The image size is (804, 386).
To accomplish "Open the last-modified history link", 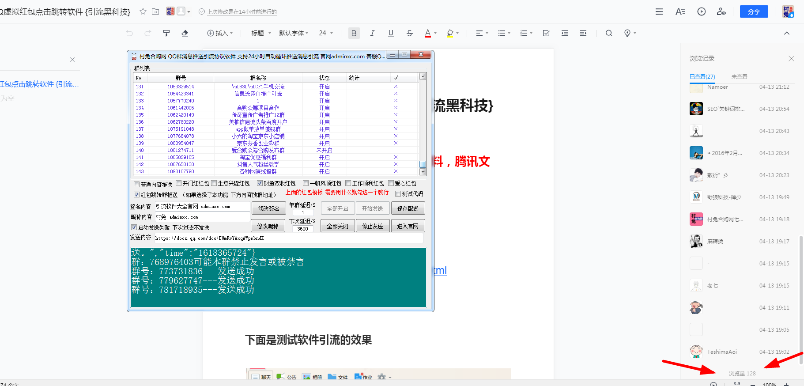I will [x=242, y=12].
